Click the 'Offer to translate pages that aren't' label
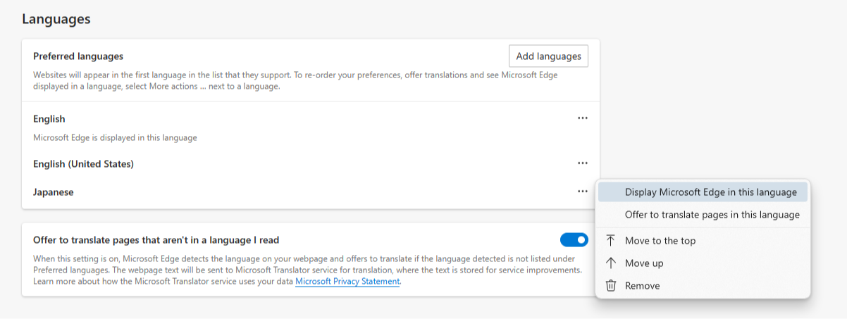Image resolution: width=847 pixels, height=319 pixels. [156, 240]
